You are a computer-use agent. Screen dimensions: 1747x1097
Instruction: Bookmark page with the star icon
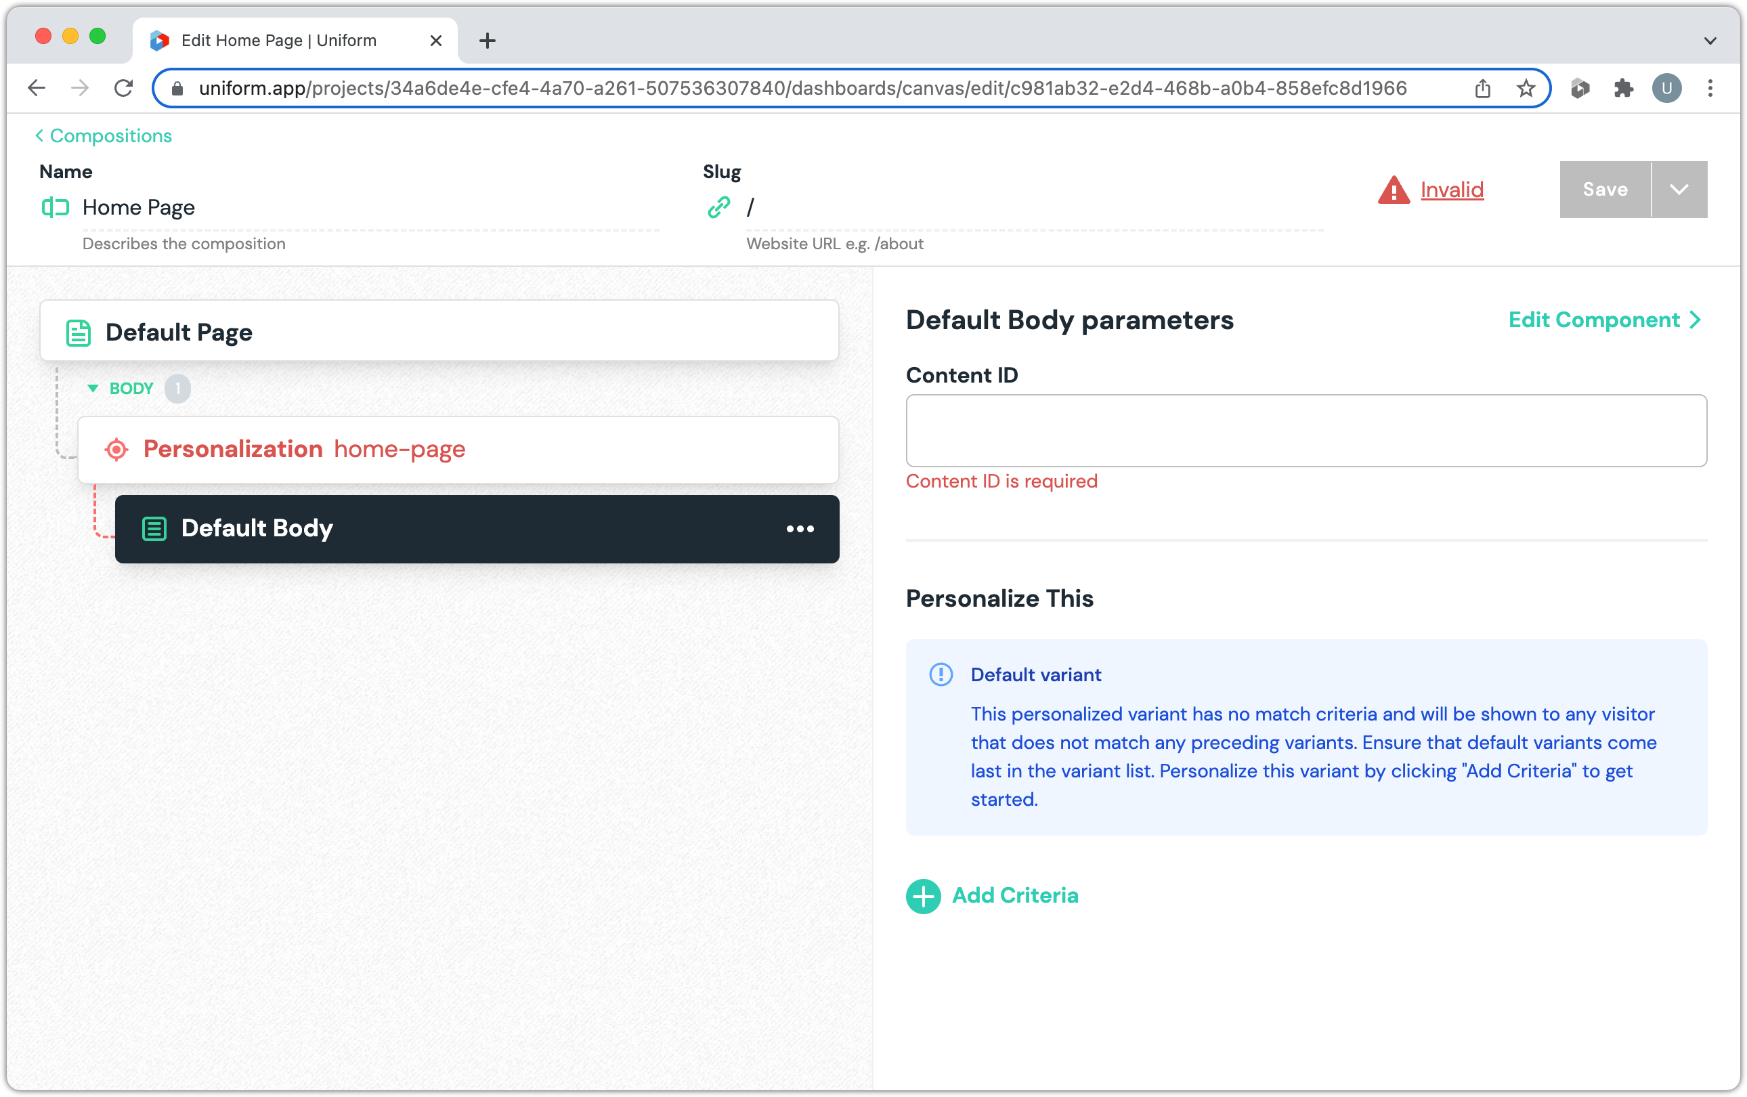(1526, 89)
